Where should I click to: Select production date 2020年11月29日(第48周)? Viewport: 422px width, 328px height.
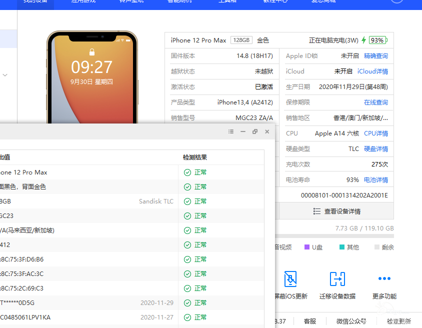(x=353, y=87)
